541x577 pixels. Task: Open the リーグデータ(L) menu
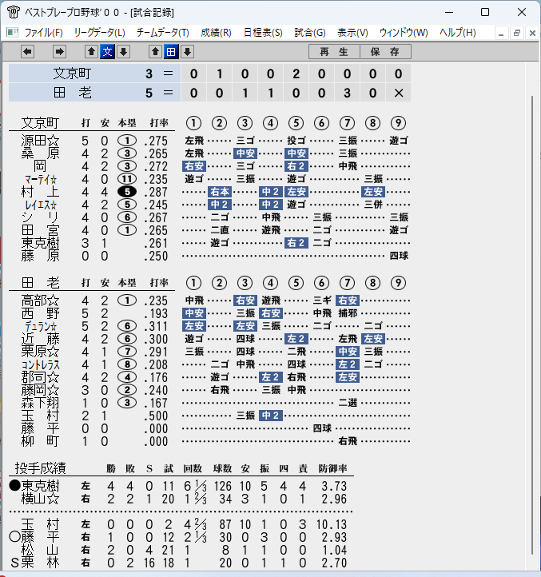point(99,33)
